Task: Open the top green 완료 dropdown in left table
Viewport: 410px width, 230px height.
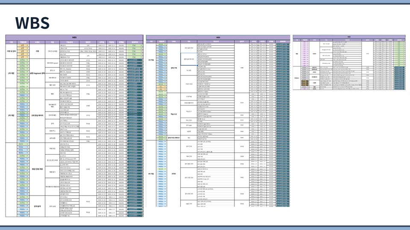Action: 135,44
